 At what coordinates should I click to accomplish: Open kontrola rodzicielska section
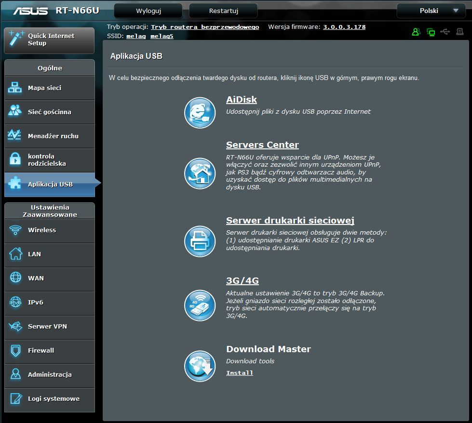[50, 160]
